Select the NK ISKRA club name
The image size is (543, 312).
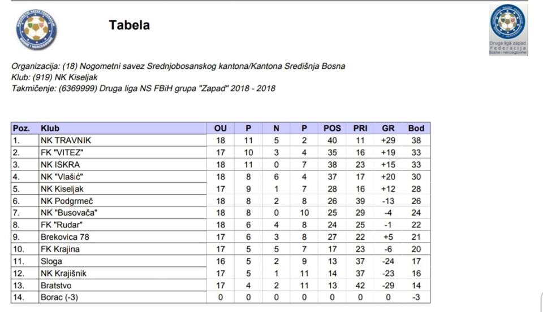[61, 165]
